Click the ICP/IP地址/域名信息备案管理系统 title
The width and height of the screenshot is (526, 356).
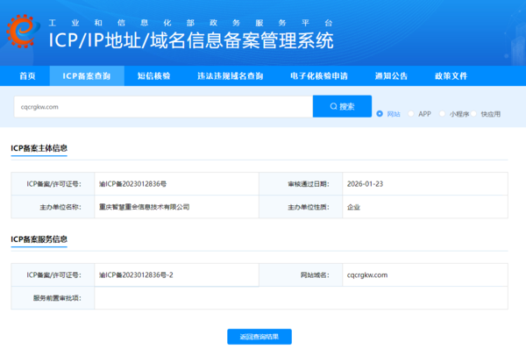[x=191, y=40]
